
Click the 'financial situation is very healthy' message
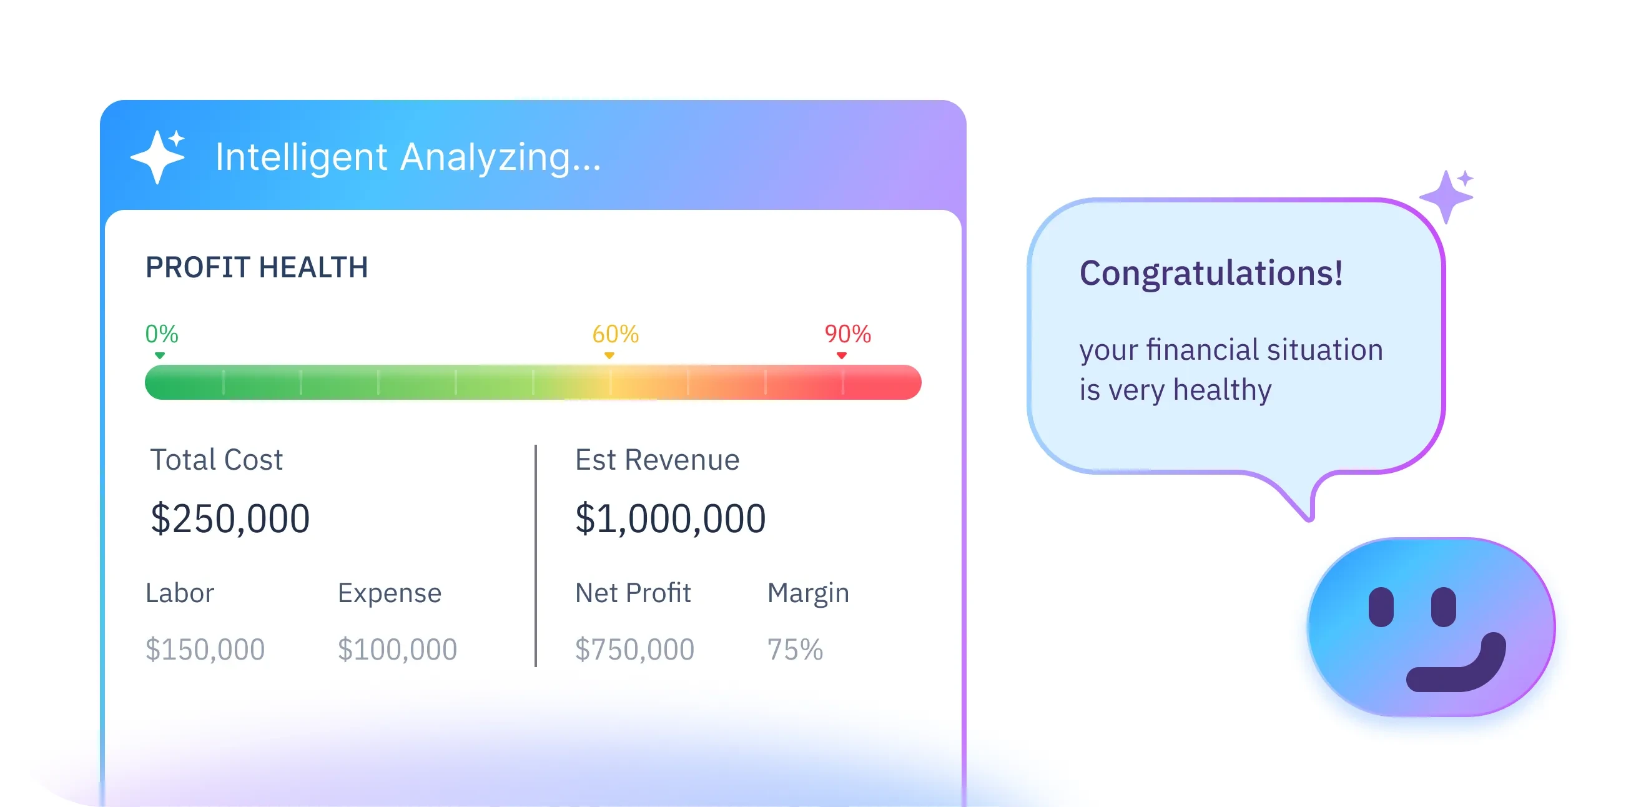coord(1230,369)
